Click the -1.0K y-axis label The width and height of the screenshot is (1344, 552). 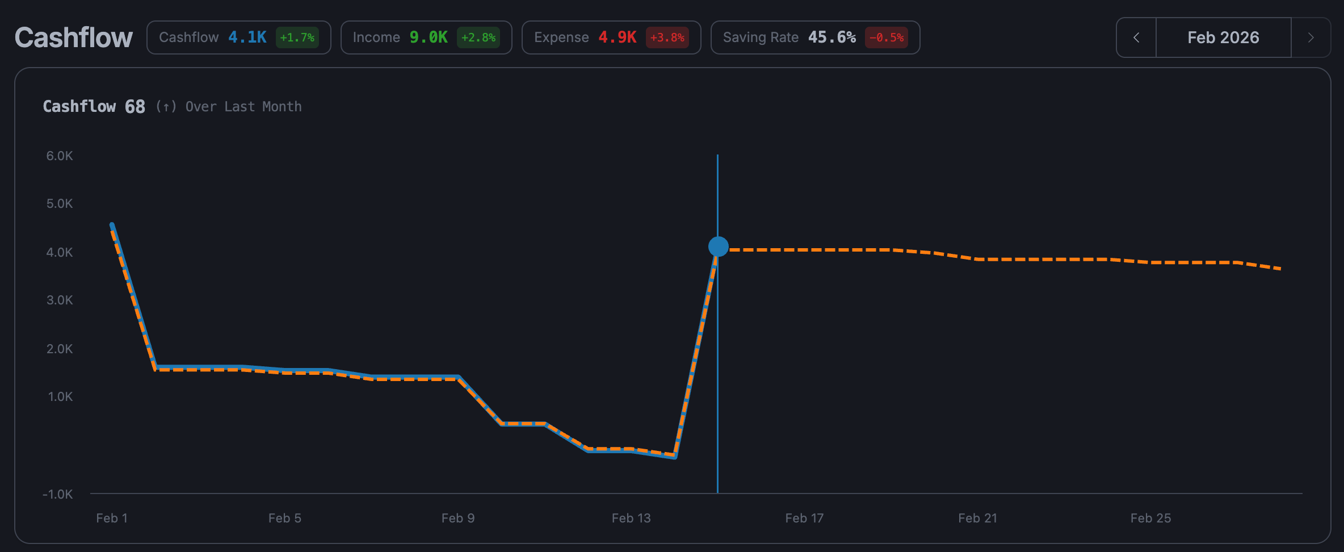pyautogui.click(x=58, y=494)
